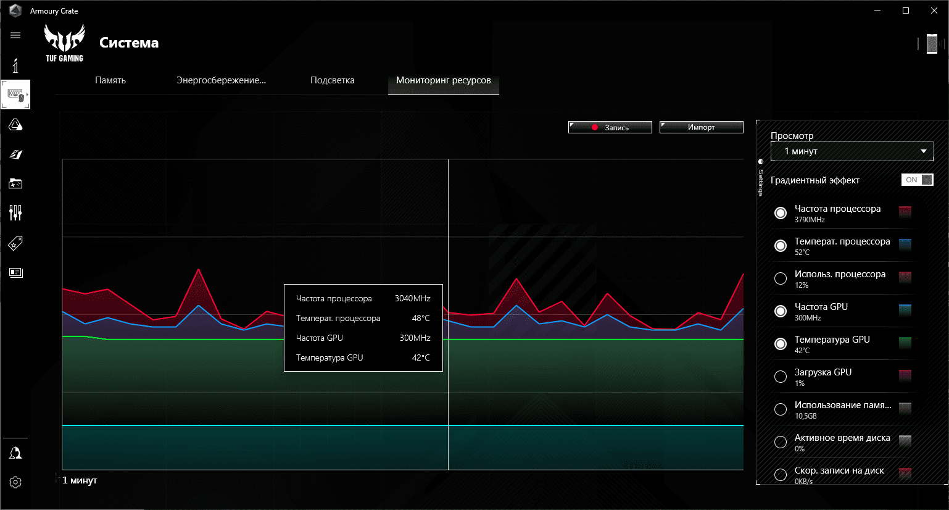Disable Частота GPU radio button

[x=781, y=311]
